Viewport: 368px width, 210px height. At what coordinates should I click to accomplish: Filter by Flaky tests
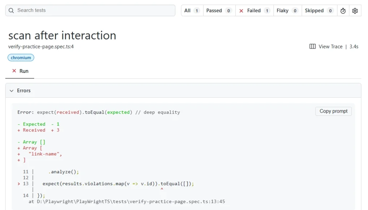coord(287,10)
